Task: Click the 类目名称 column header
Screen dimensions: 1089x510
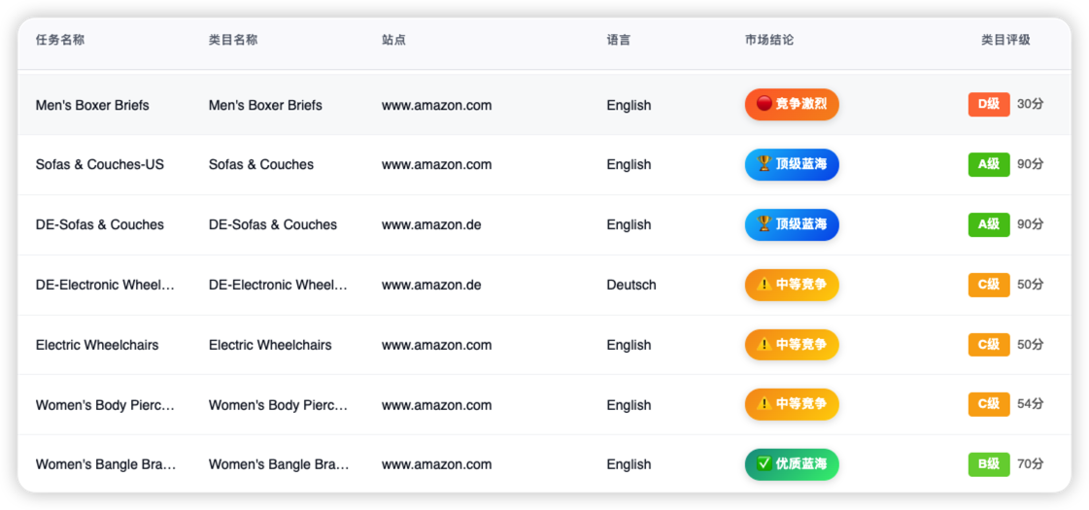Action: 233,40
